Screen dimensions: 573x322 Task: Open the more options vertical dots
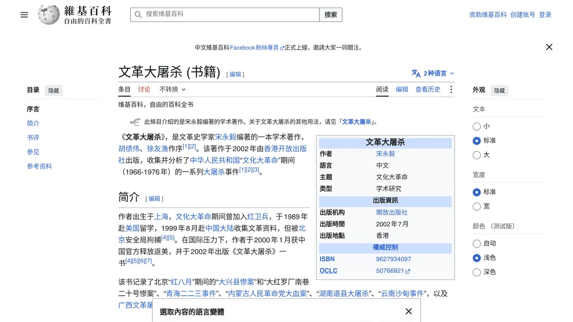pyautogui.click(x=451, y=89)
